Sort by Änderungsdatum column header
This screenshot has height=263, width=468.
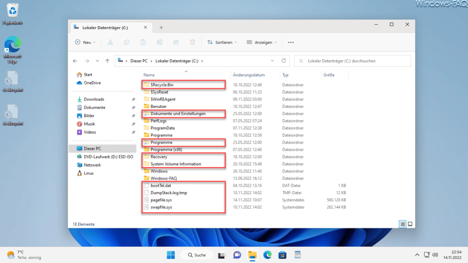coord(249,75)
